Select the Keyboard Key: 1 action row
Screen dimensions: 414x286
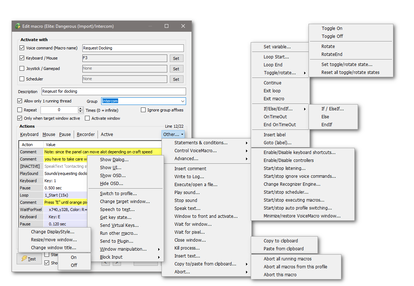click(53, 181)
